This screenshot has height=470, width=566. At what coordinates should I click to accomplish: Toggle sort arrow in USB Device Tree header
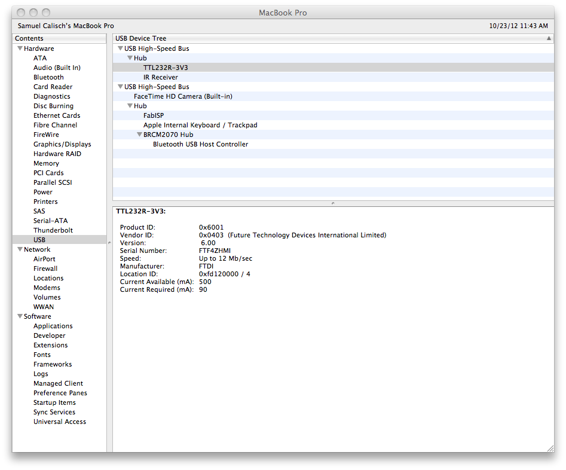point(549,38)
